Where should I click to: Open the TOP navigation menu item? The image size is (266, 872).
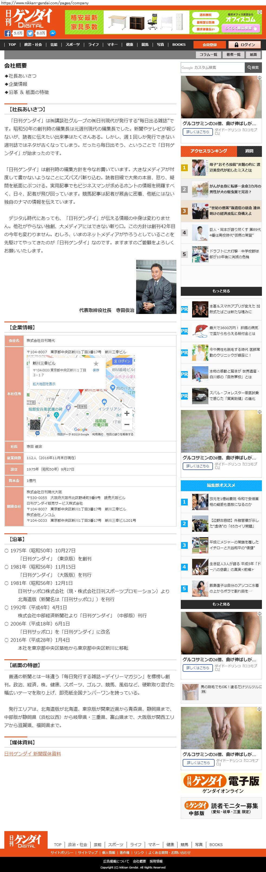12,45
